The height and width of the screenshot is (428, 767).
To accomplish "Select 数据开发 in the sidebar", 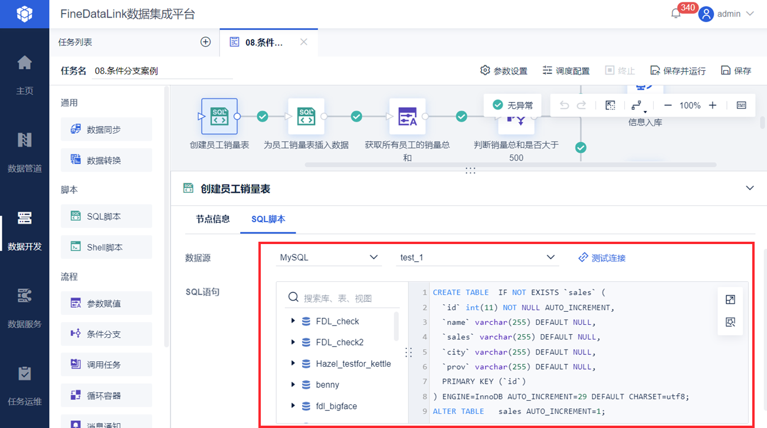I will [25, 229].
